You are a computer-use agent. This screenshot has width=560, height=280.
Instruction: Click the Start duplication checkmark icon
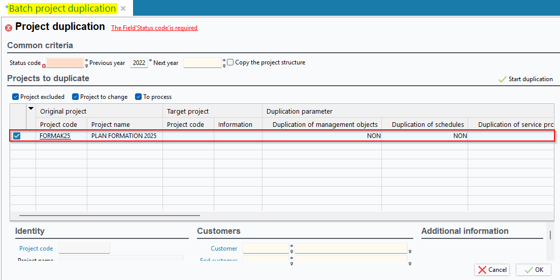pyautogui.click(x=503, y=79)
